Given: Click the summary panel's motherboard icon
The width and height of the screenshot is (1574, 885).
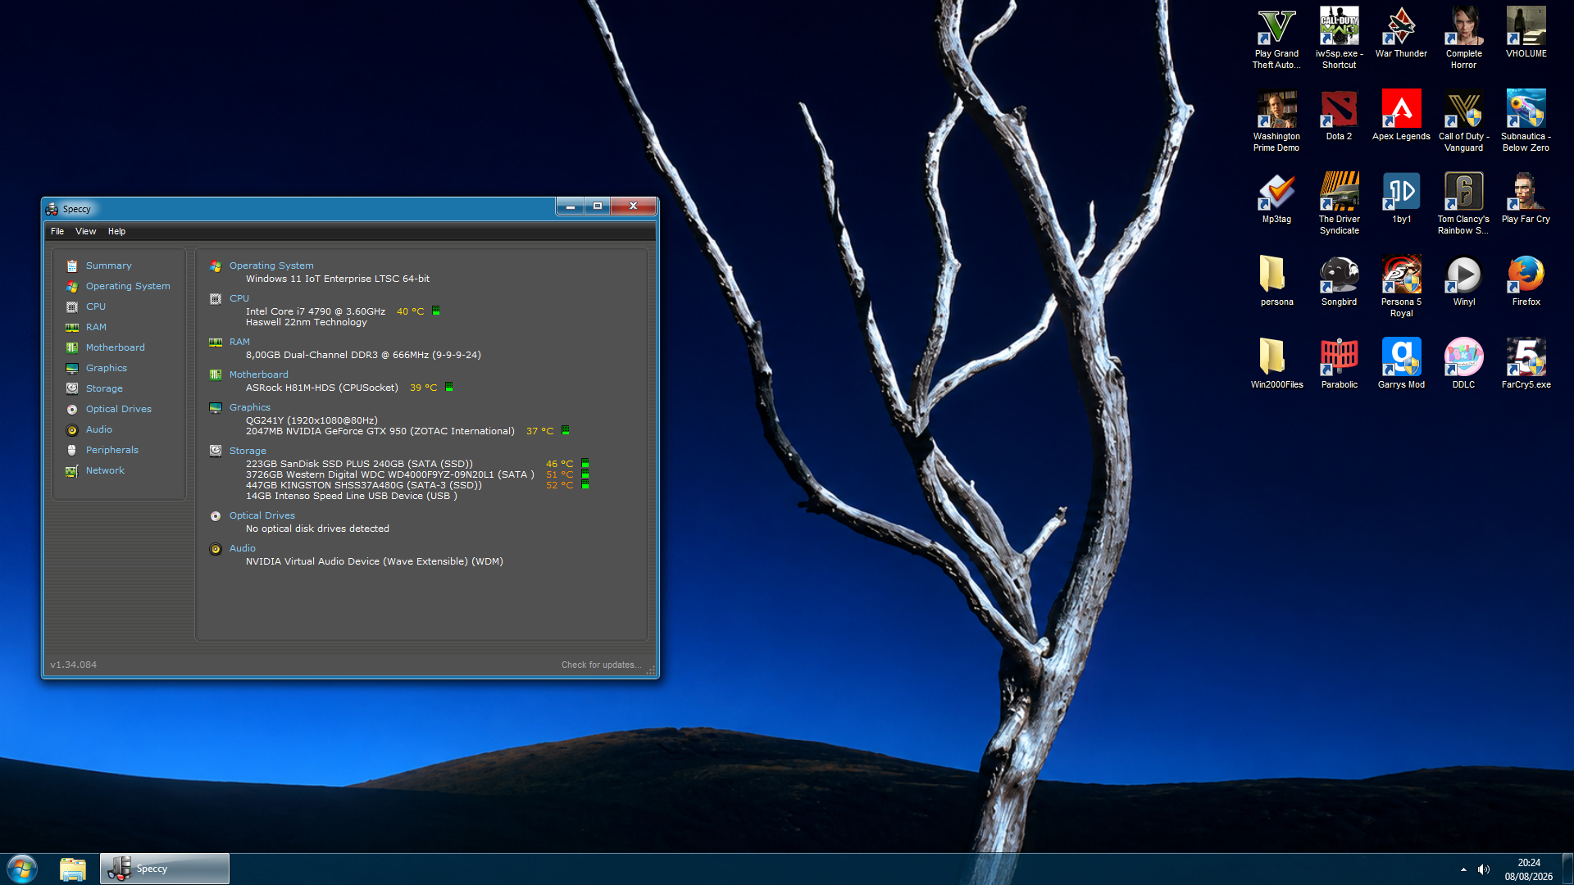Looking at the screenshot, I should pos(216,375).
